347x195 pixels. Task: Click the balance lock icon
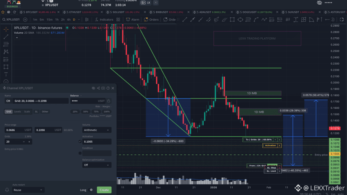click(109, 101)
